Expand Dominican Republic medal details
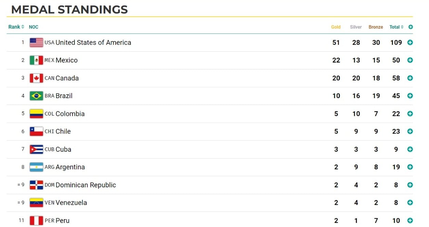The width and height of the screenshot is (429, 227). pos(410,185)
